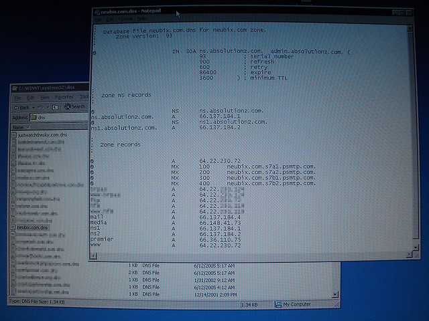Click the folder icon in the Address bar
The width and height of the screenshot is (429, 321).
coord(34,118)
